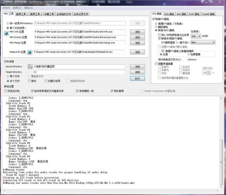Image resolution: width=226 pixels, height=195 pixels.
Task: Toggle the 转换DTS音轨 checkbox
Action: coord(154,19)
